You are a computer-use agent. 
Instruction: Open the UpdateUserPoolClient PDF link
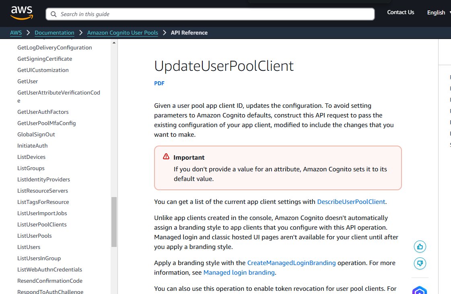159,83
